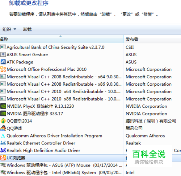Click the UC浏览器 icon
Image resolution: width=181 pixels, height=176 pixels.
(x=3, y=158)
